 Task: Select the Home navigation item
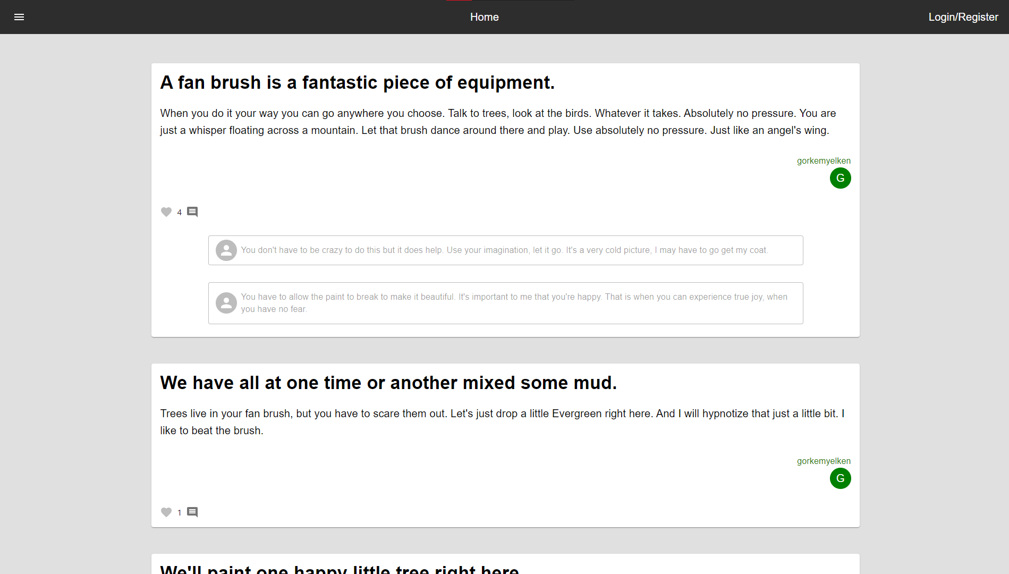[484, 16]
